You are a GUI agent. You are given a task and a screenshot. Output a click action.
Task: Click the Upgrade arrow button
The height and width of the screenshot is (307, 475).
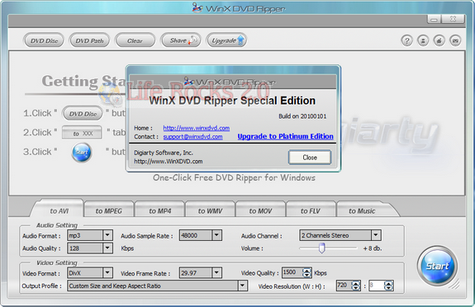click(226, 40)
